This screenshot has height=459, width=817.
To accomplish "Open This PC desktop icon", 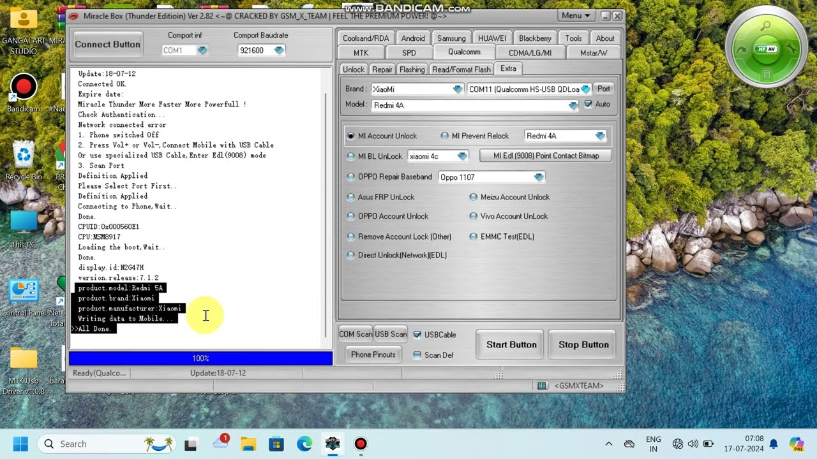I will click(24, 229).
